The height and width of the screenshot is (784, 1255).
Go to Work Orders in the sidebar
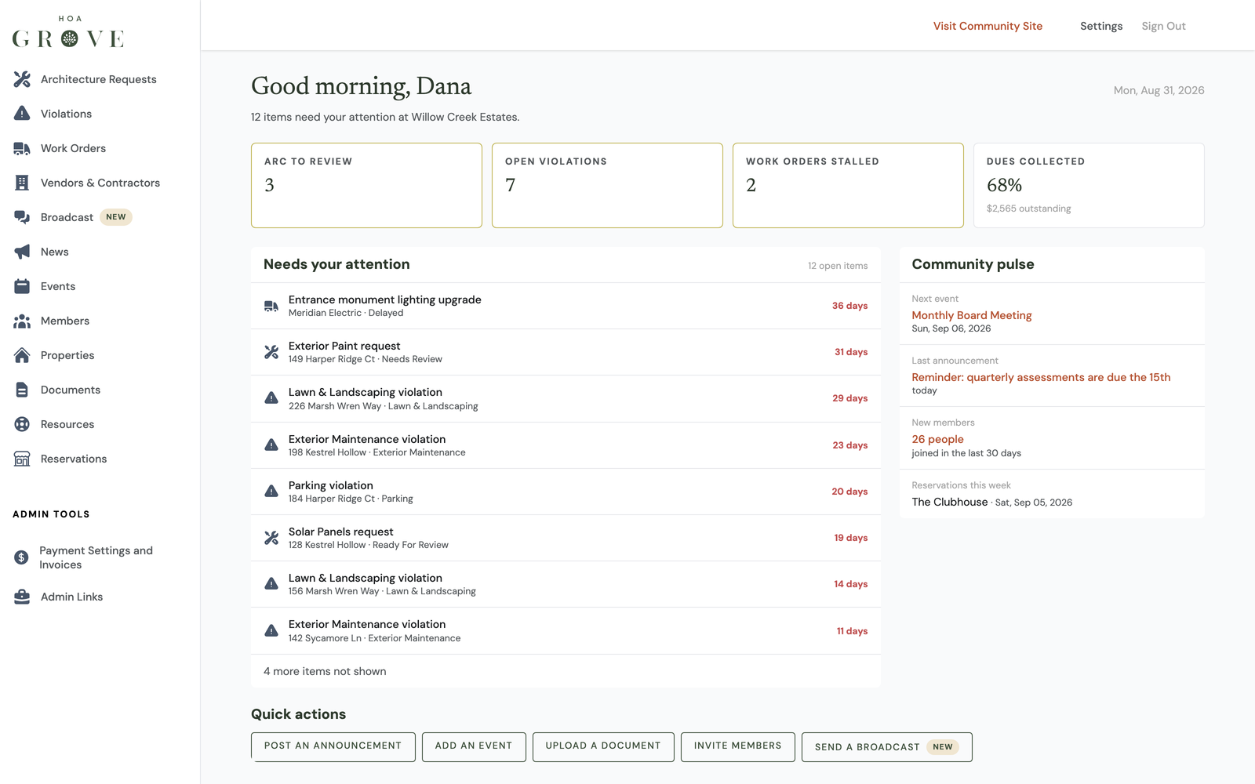(73, 148)
